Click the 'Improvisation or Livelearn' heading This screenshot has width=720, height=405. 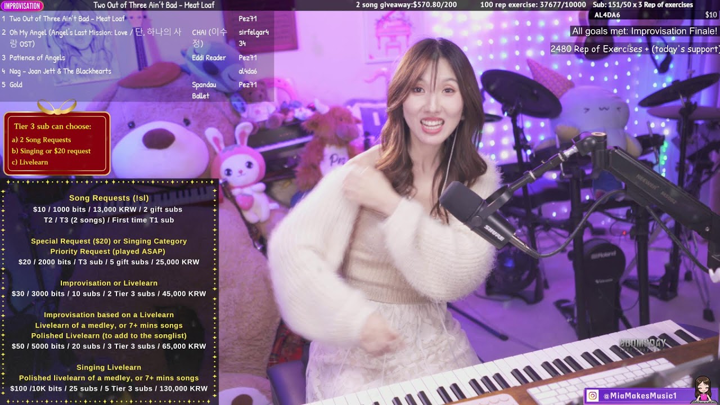109,283
